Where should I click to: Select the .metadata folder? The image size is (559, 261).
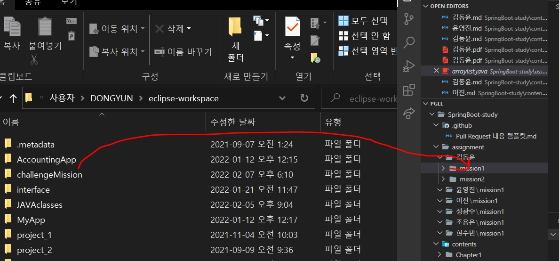point(36,145)
